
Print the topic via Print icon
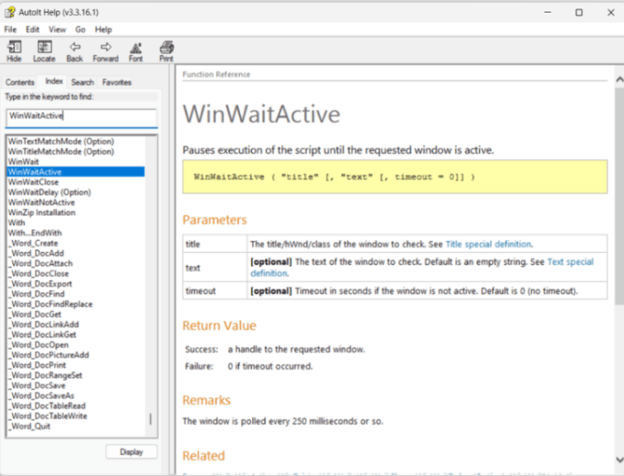coord(167,51)
